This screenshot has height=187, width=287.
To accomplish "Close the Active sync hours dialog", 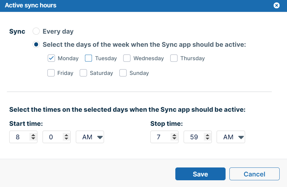I will coord(277,5).
